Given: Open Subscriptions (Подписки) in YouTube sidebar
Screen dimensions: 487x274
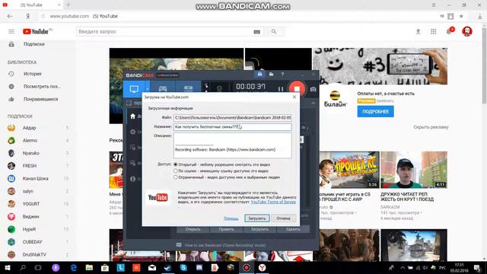Looking at the screenshot, I should click(x=34, y=44).
